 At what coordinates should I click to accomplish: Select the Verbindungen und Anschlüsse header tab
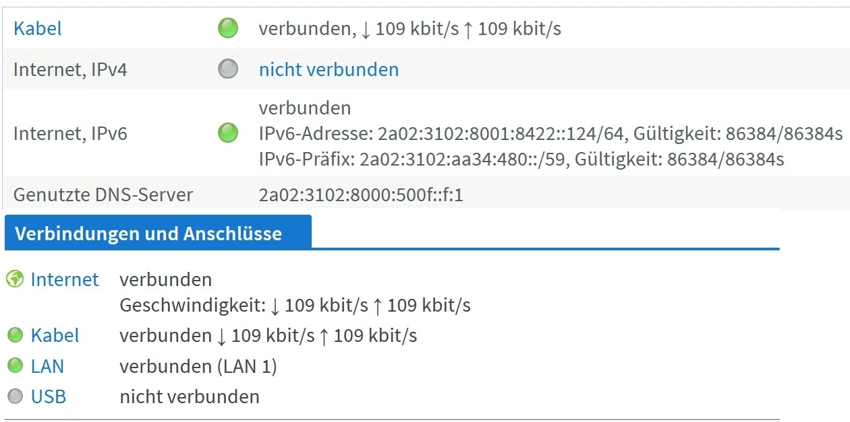pyautogui.click(x=149, y=234)
